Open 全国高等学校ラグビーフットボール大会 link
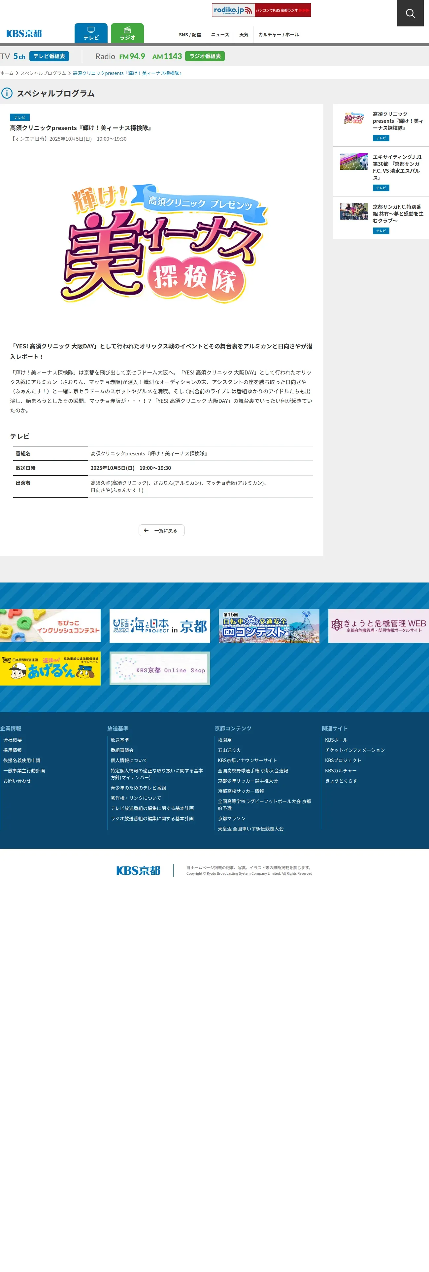Image resolution: width=429 pixels, height=1272 pixels. pos(265,805)
